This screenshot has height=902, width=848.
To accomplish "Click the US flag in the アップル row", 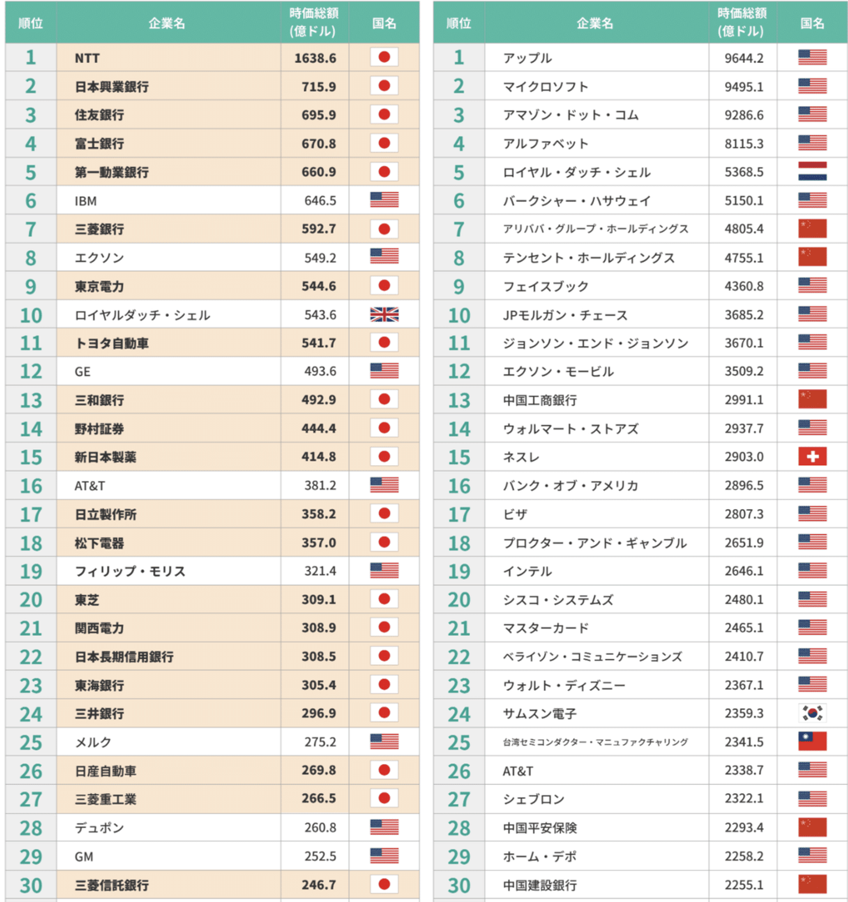I will [813, 57].
